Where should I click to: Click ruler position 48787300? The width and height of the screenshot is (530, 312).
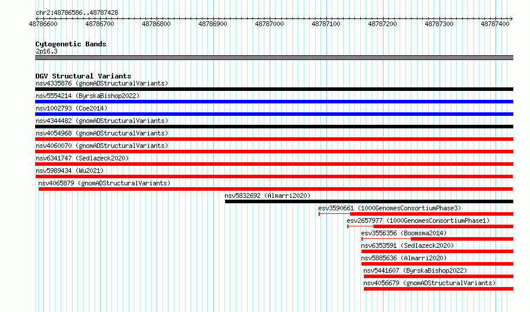[439, 24]
